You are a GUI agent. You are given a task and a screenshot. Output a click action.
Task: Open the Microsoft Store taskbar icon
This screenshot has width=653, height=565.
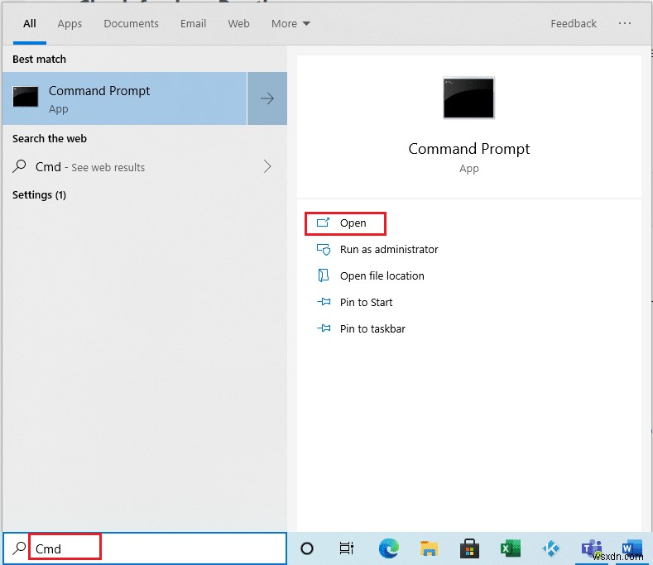tap(469, 548)
